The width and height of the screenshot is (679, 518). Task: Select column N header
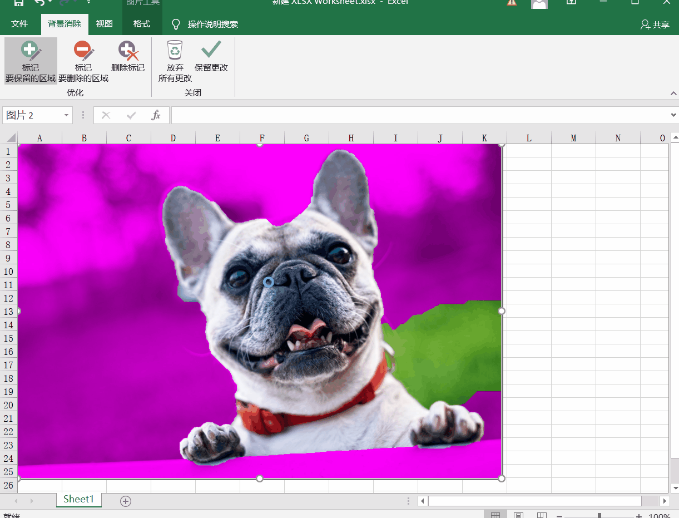(x=618, y=138)
